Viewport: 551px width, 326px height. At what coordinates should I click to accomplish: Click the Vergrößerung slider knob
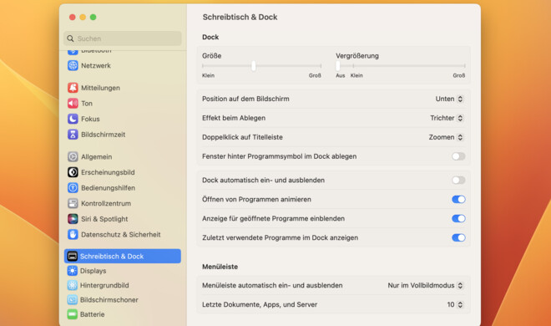click(338, 66)
